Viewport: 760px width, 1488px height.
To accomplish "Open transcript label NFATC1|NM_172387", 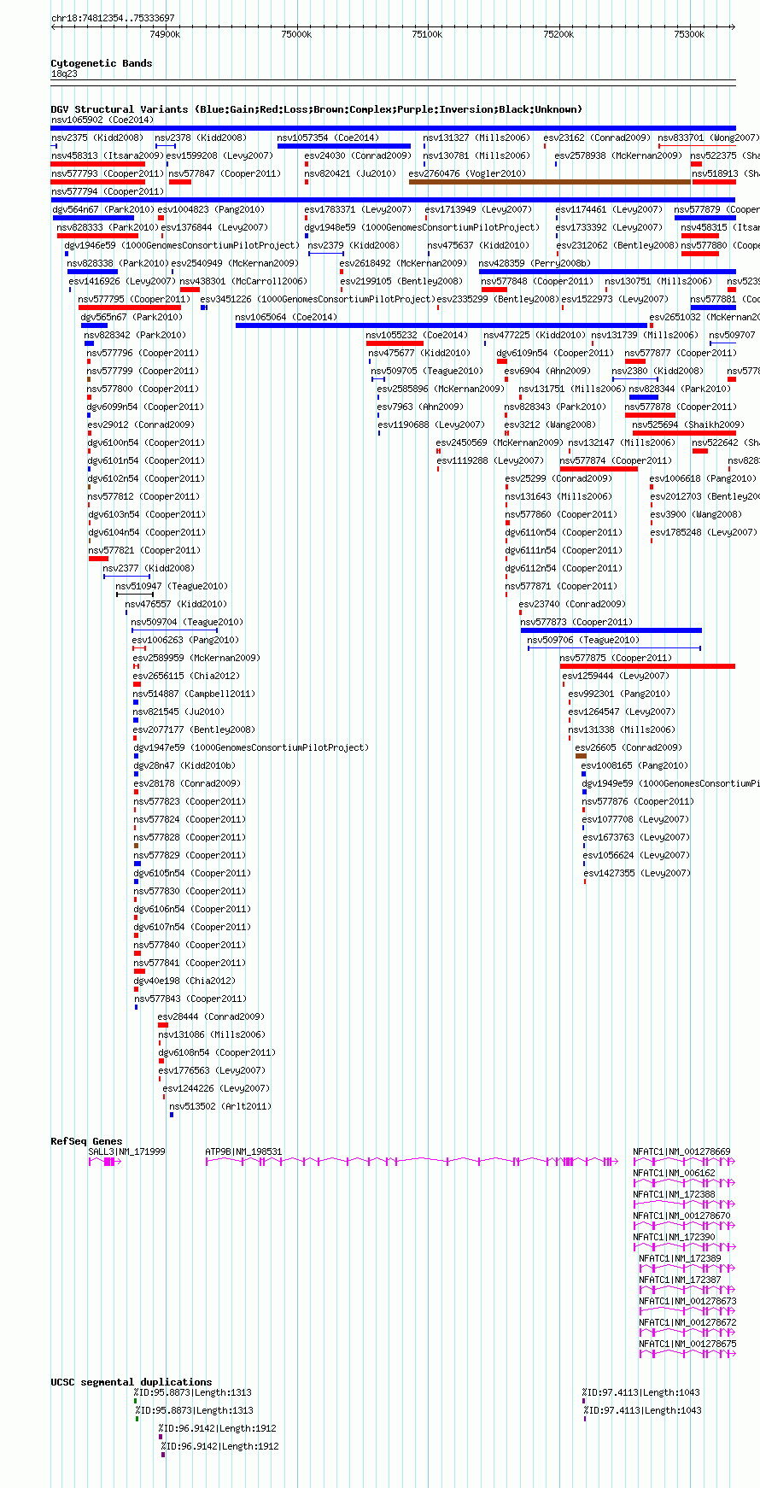I will coord(681,1280).
